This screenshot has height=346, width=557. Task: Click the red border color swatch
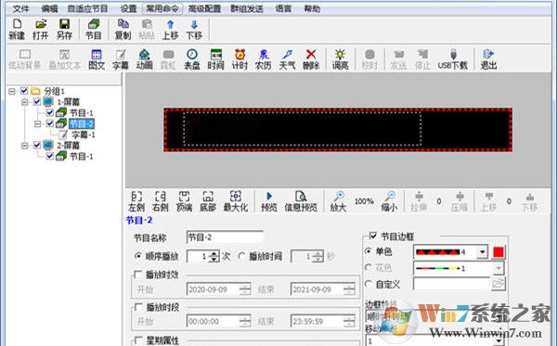point(499,252)
